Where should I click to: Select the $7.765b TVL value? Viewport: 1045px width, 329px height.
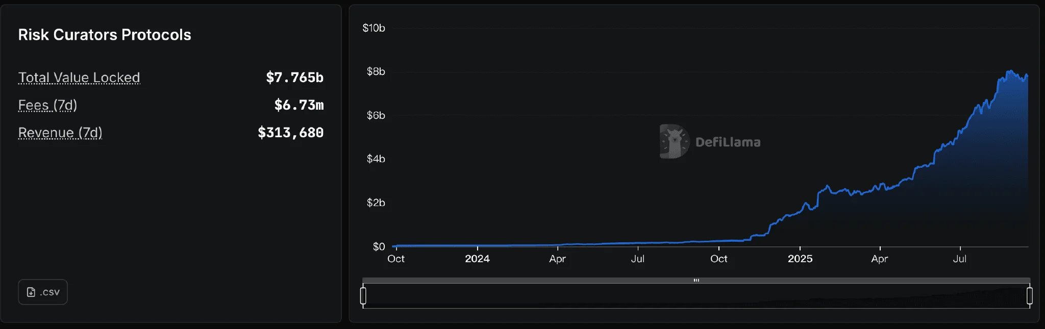(294, 78)
